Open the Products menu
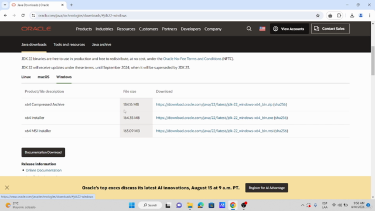Image resolution: width=375 pixels, height=211 pixels. coord(84,29)
